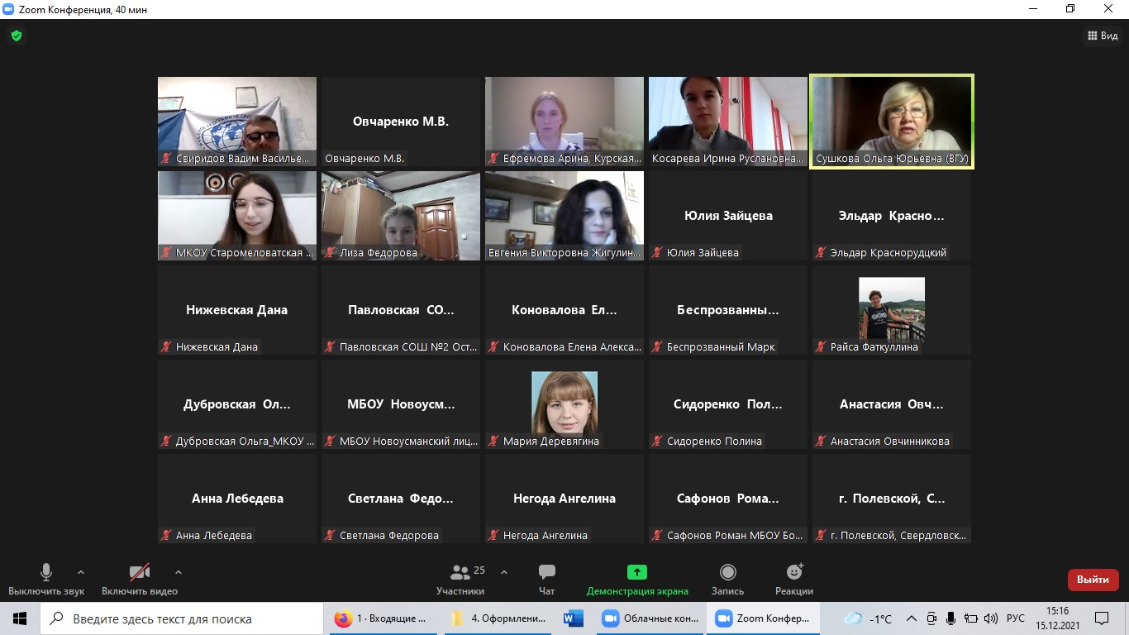This screenshot has height=635, width=1129.
Task: Mute microphone with Выключить звук
Action: click(x=46, y=579)
